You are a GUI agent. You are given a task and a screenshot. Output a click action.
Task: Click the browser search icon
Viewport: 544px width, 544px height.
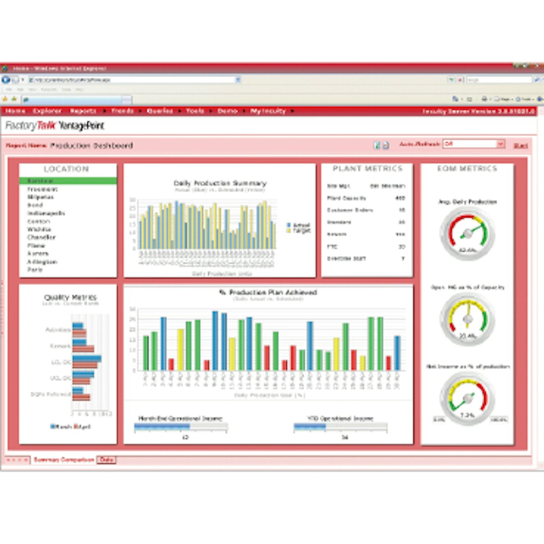tap(536, 80)
